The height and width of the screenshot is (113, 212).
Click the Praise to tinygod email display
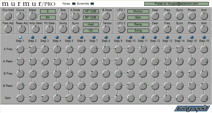176,4
